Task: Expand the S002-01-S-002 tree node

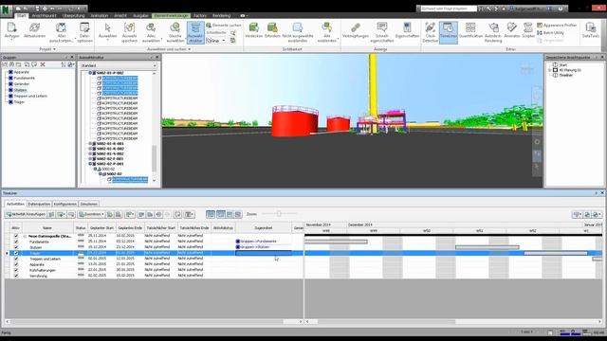Action: click(x=90, y=153)
